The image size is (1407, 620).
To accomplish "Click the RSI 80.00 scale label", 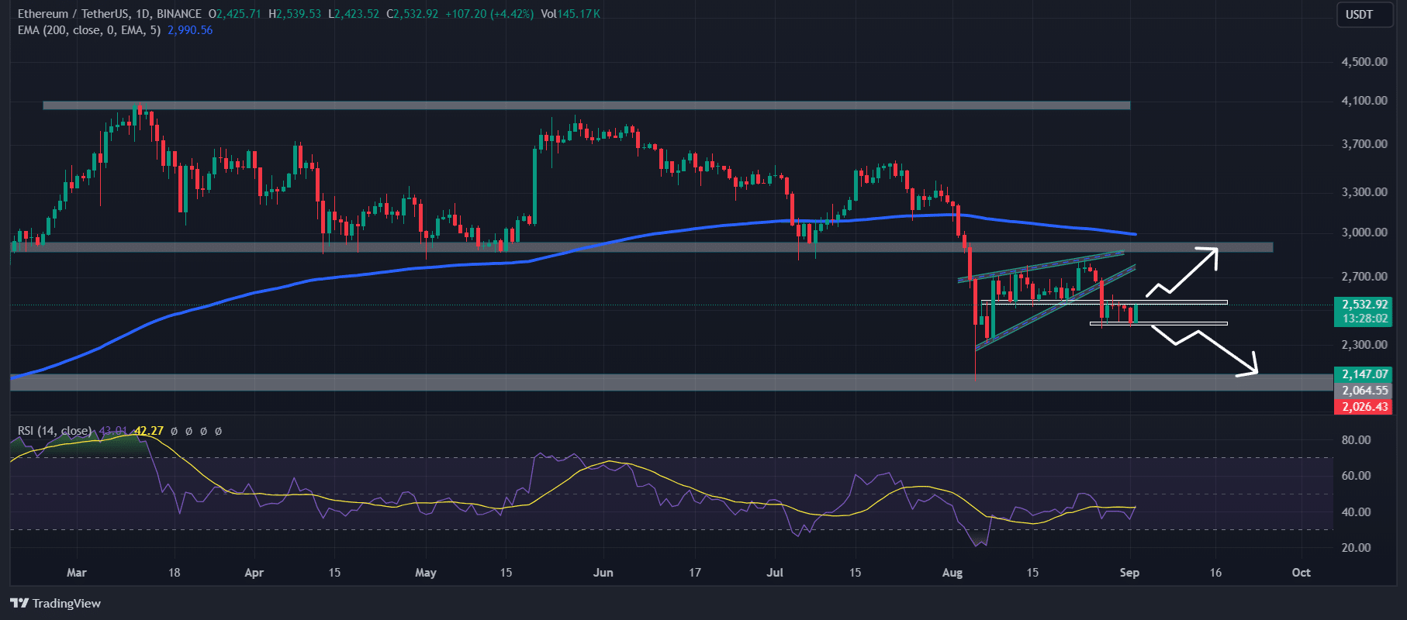I will 1357,440.
